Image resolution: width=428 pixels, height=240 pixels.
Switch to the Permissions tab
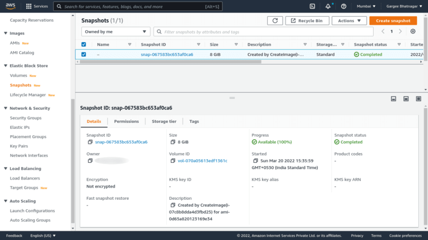pos(126,121)
